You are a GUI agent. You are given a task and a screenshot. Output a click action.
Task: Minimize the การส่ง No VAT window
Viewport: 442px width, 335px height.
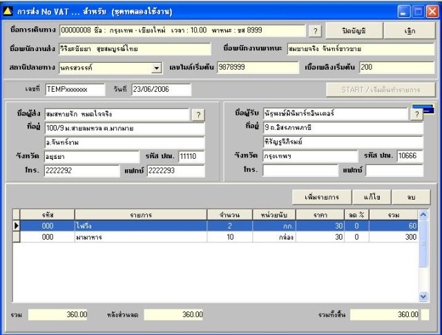click(x=403, y=12)
